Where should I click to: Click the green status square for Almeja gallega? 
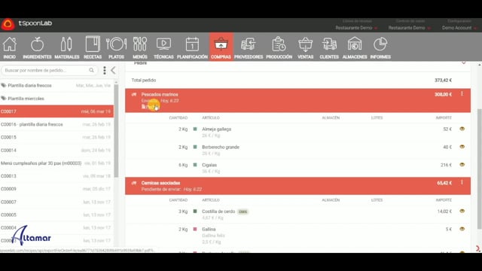click(195, 129)
